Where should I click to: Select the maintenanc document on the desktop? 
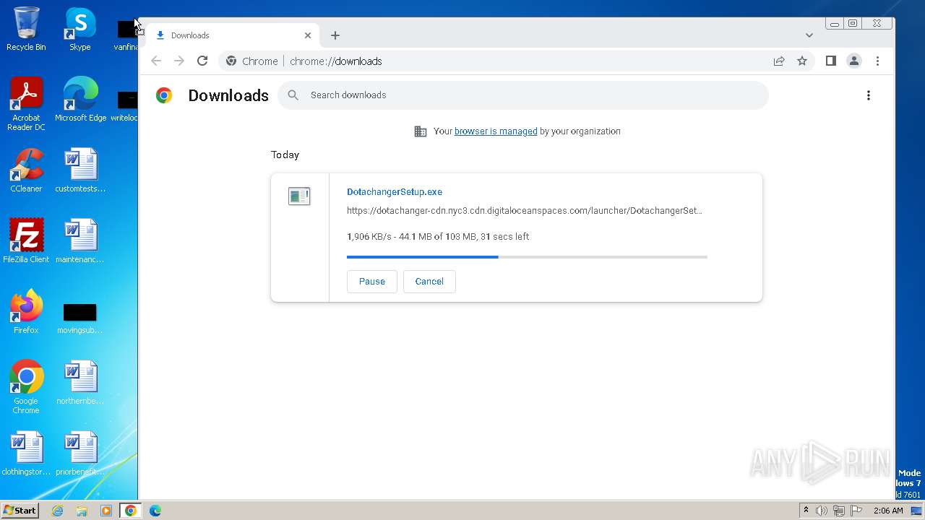(x=80, y=241)
